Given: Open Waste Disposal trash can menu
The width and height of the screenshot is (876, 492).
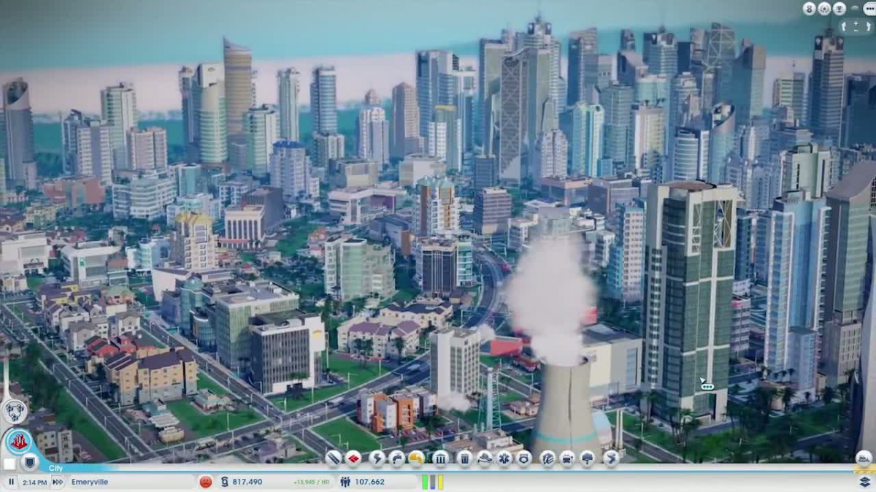Looking at the screenshot, I should [x=464, y=458].
